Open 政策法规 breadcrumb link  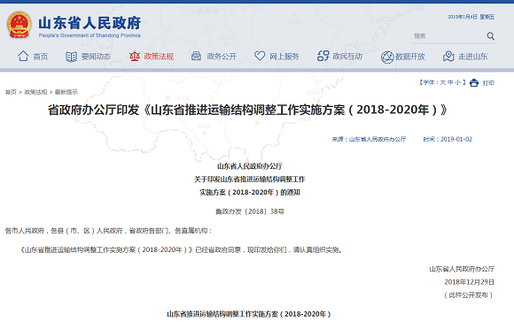35,92
